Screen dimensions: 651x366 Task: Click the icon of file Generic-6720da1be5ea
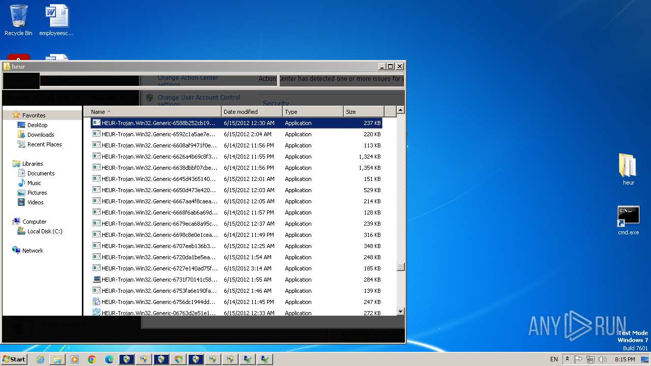[x=97, y=257]
